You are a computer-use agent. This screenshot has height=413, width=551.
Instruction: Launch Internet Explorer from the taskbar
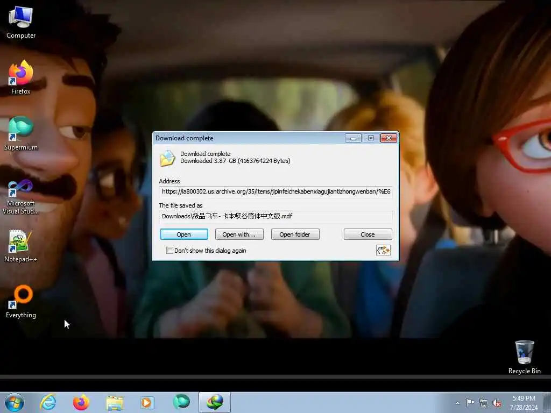tap(48, 402)
